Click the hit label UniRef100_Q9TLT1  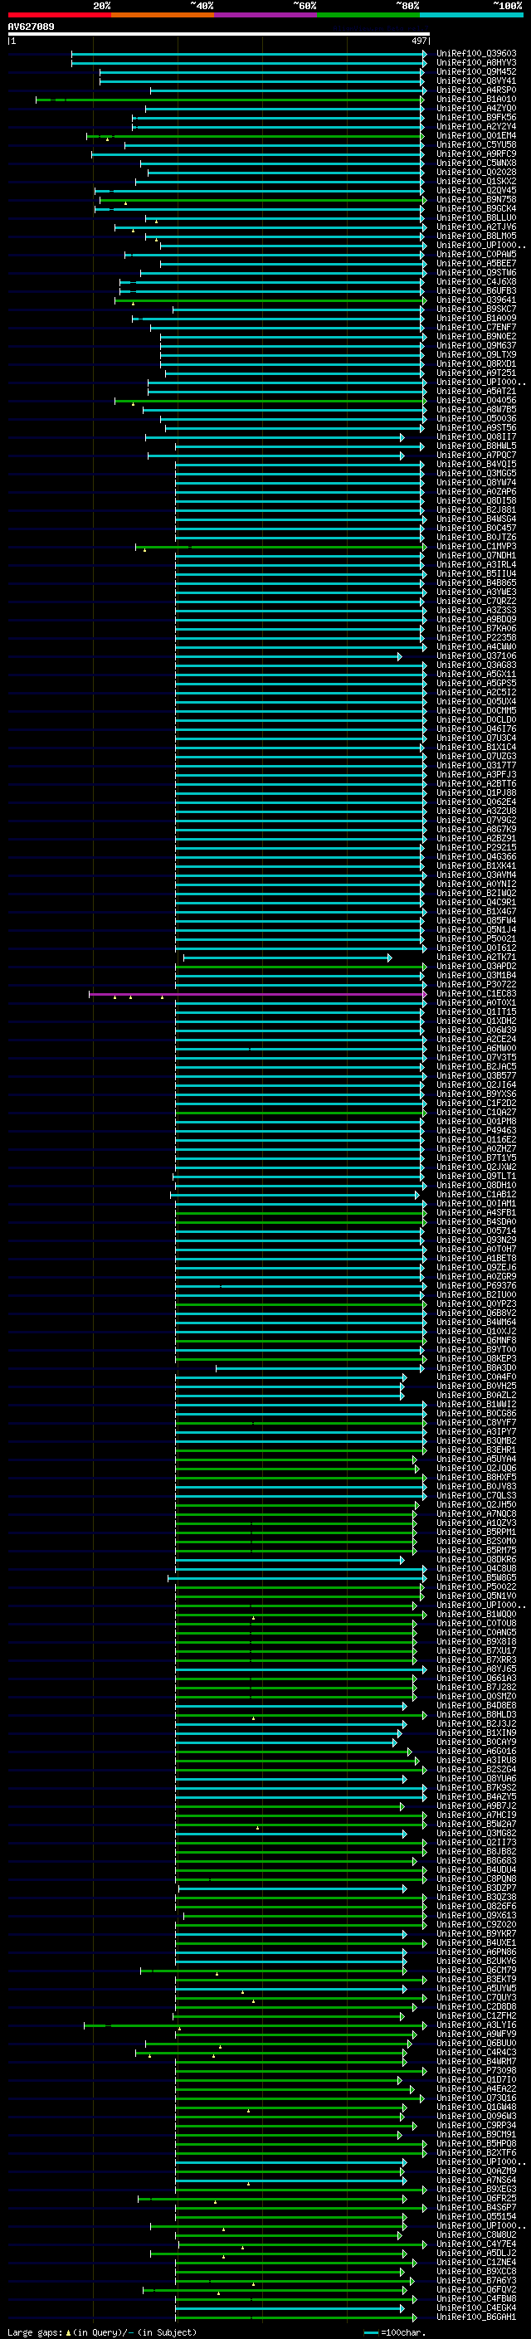coord(476,1176)
